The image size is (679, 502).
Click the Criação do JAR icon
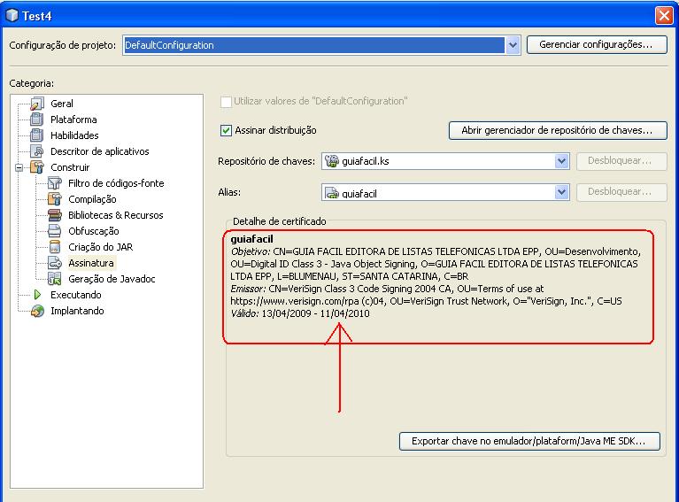coord(55,247)
